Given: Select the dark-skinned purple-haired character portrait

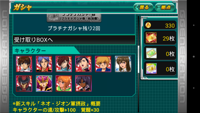Looking at the screenshot, I should click(83, 83).
